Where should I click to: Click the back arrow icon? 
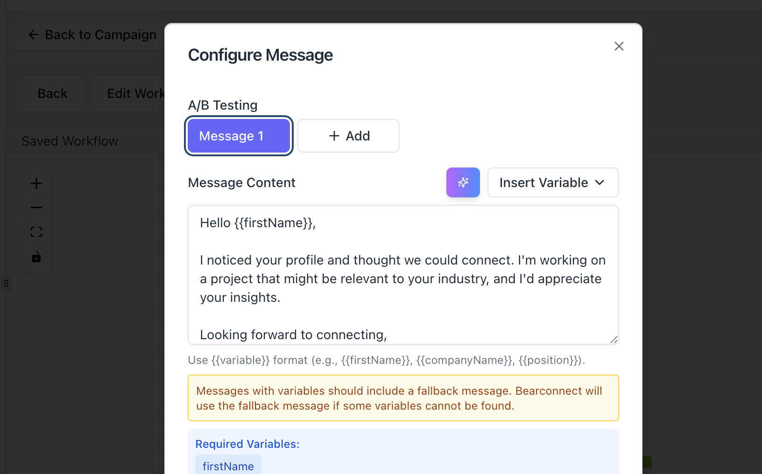click(33, 35)
